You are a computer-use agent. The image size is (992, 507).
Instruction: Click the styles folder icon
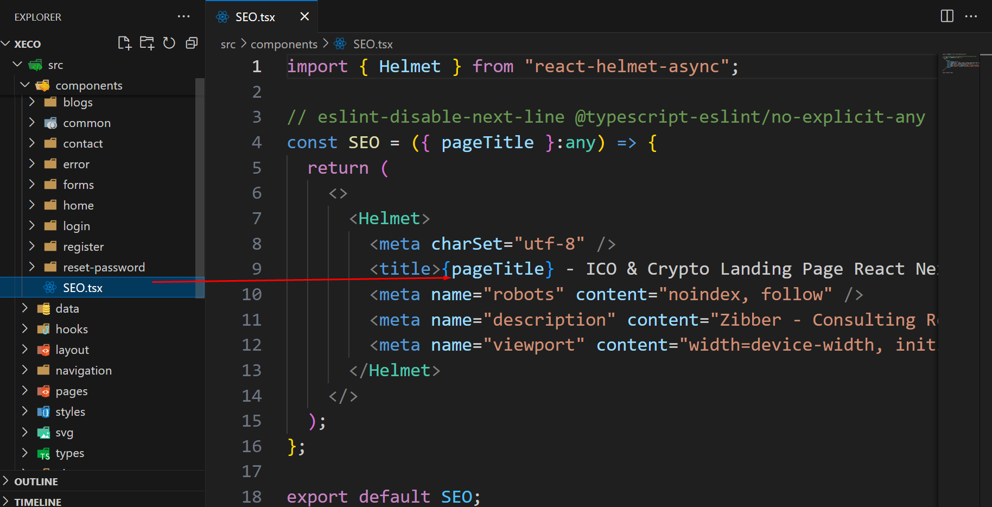(43, 411)
